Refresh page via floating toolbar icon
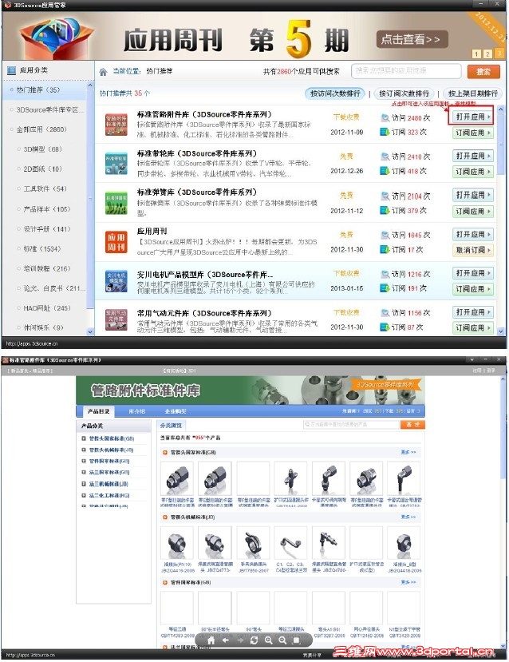This screenshot has width=509, height=662. 254,640
